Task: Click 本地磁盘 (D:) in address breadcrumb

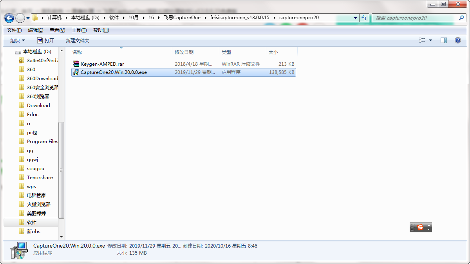Action: [85, 18]
